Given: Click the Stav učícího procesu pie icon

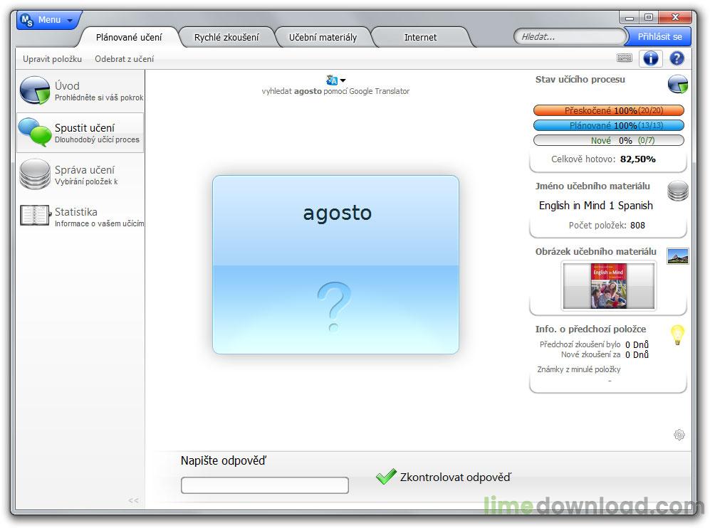Looking at the screenshot, I should 677,85.
